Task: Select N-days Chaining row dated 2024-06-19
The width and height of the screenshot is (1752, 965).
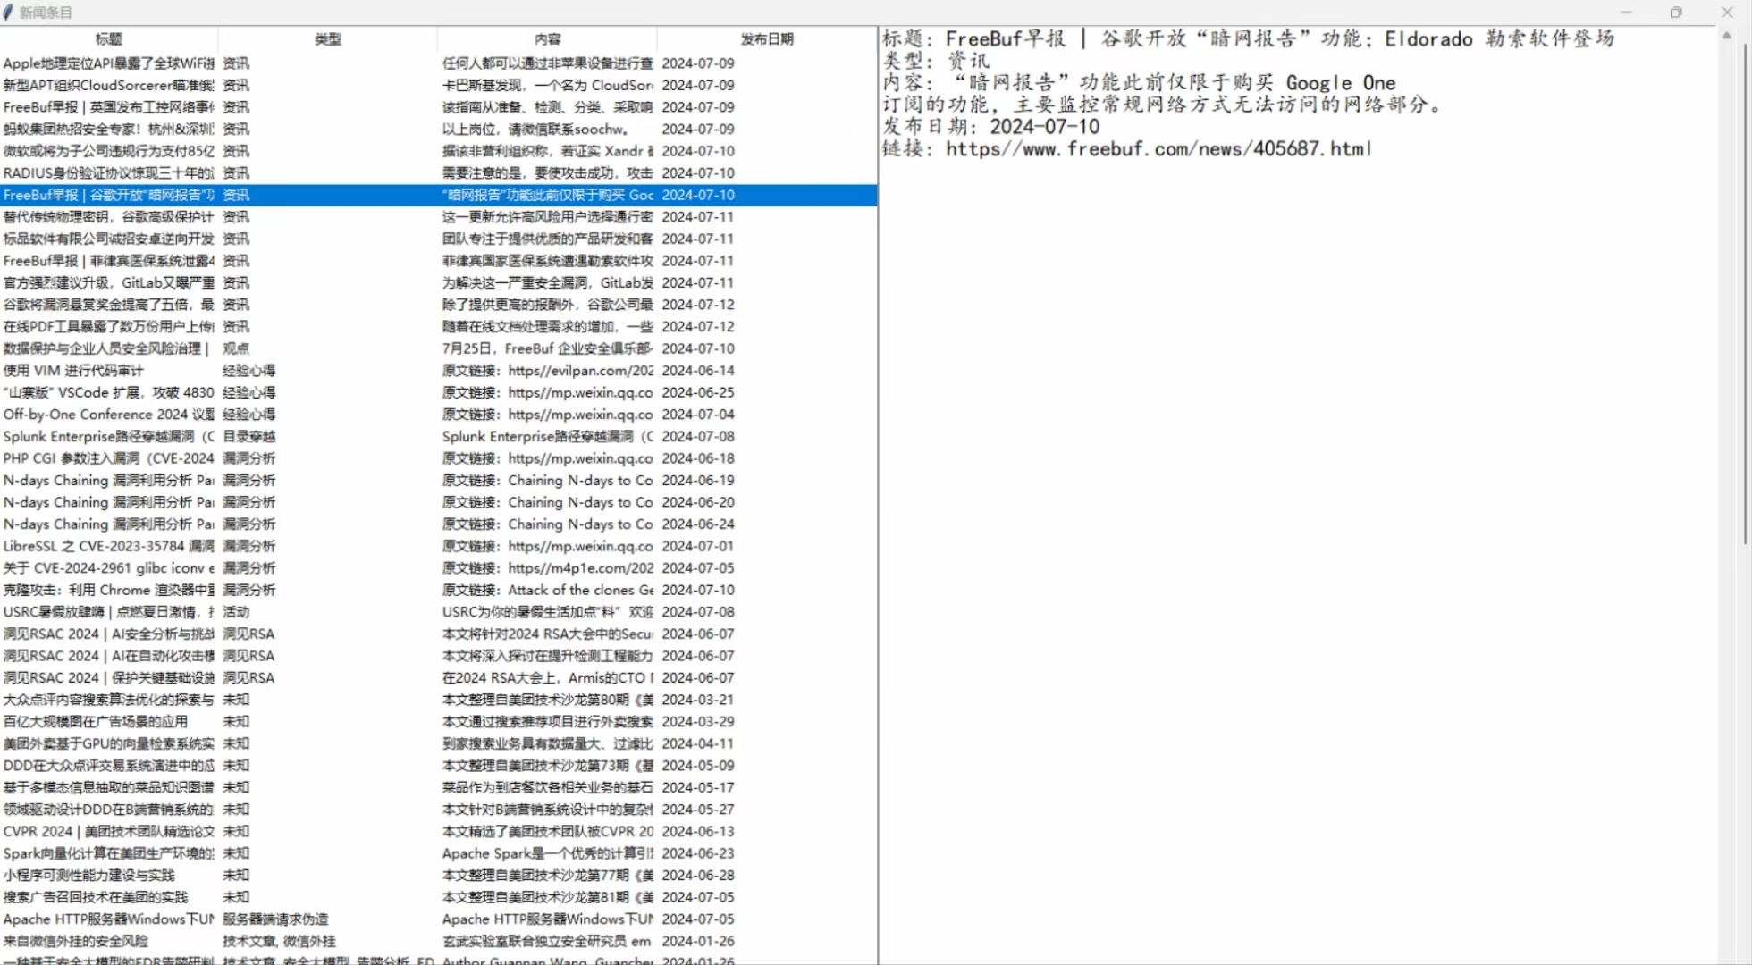Action: (x=438, y=480)
